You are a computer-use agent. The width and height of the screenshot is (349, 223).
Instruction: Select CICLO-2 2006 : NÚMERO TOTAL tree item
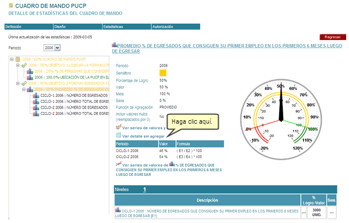click(72, 114)
